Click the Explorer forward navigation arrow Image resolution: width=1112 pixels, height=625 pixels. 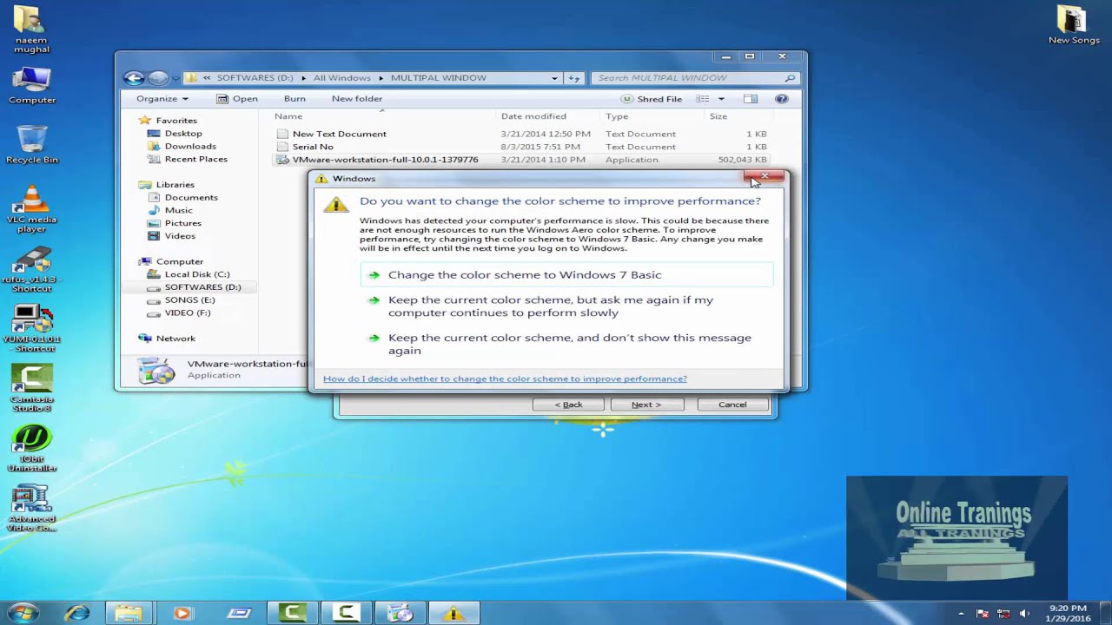(157, 78)
